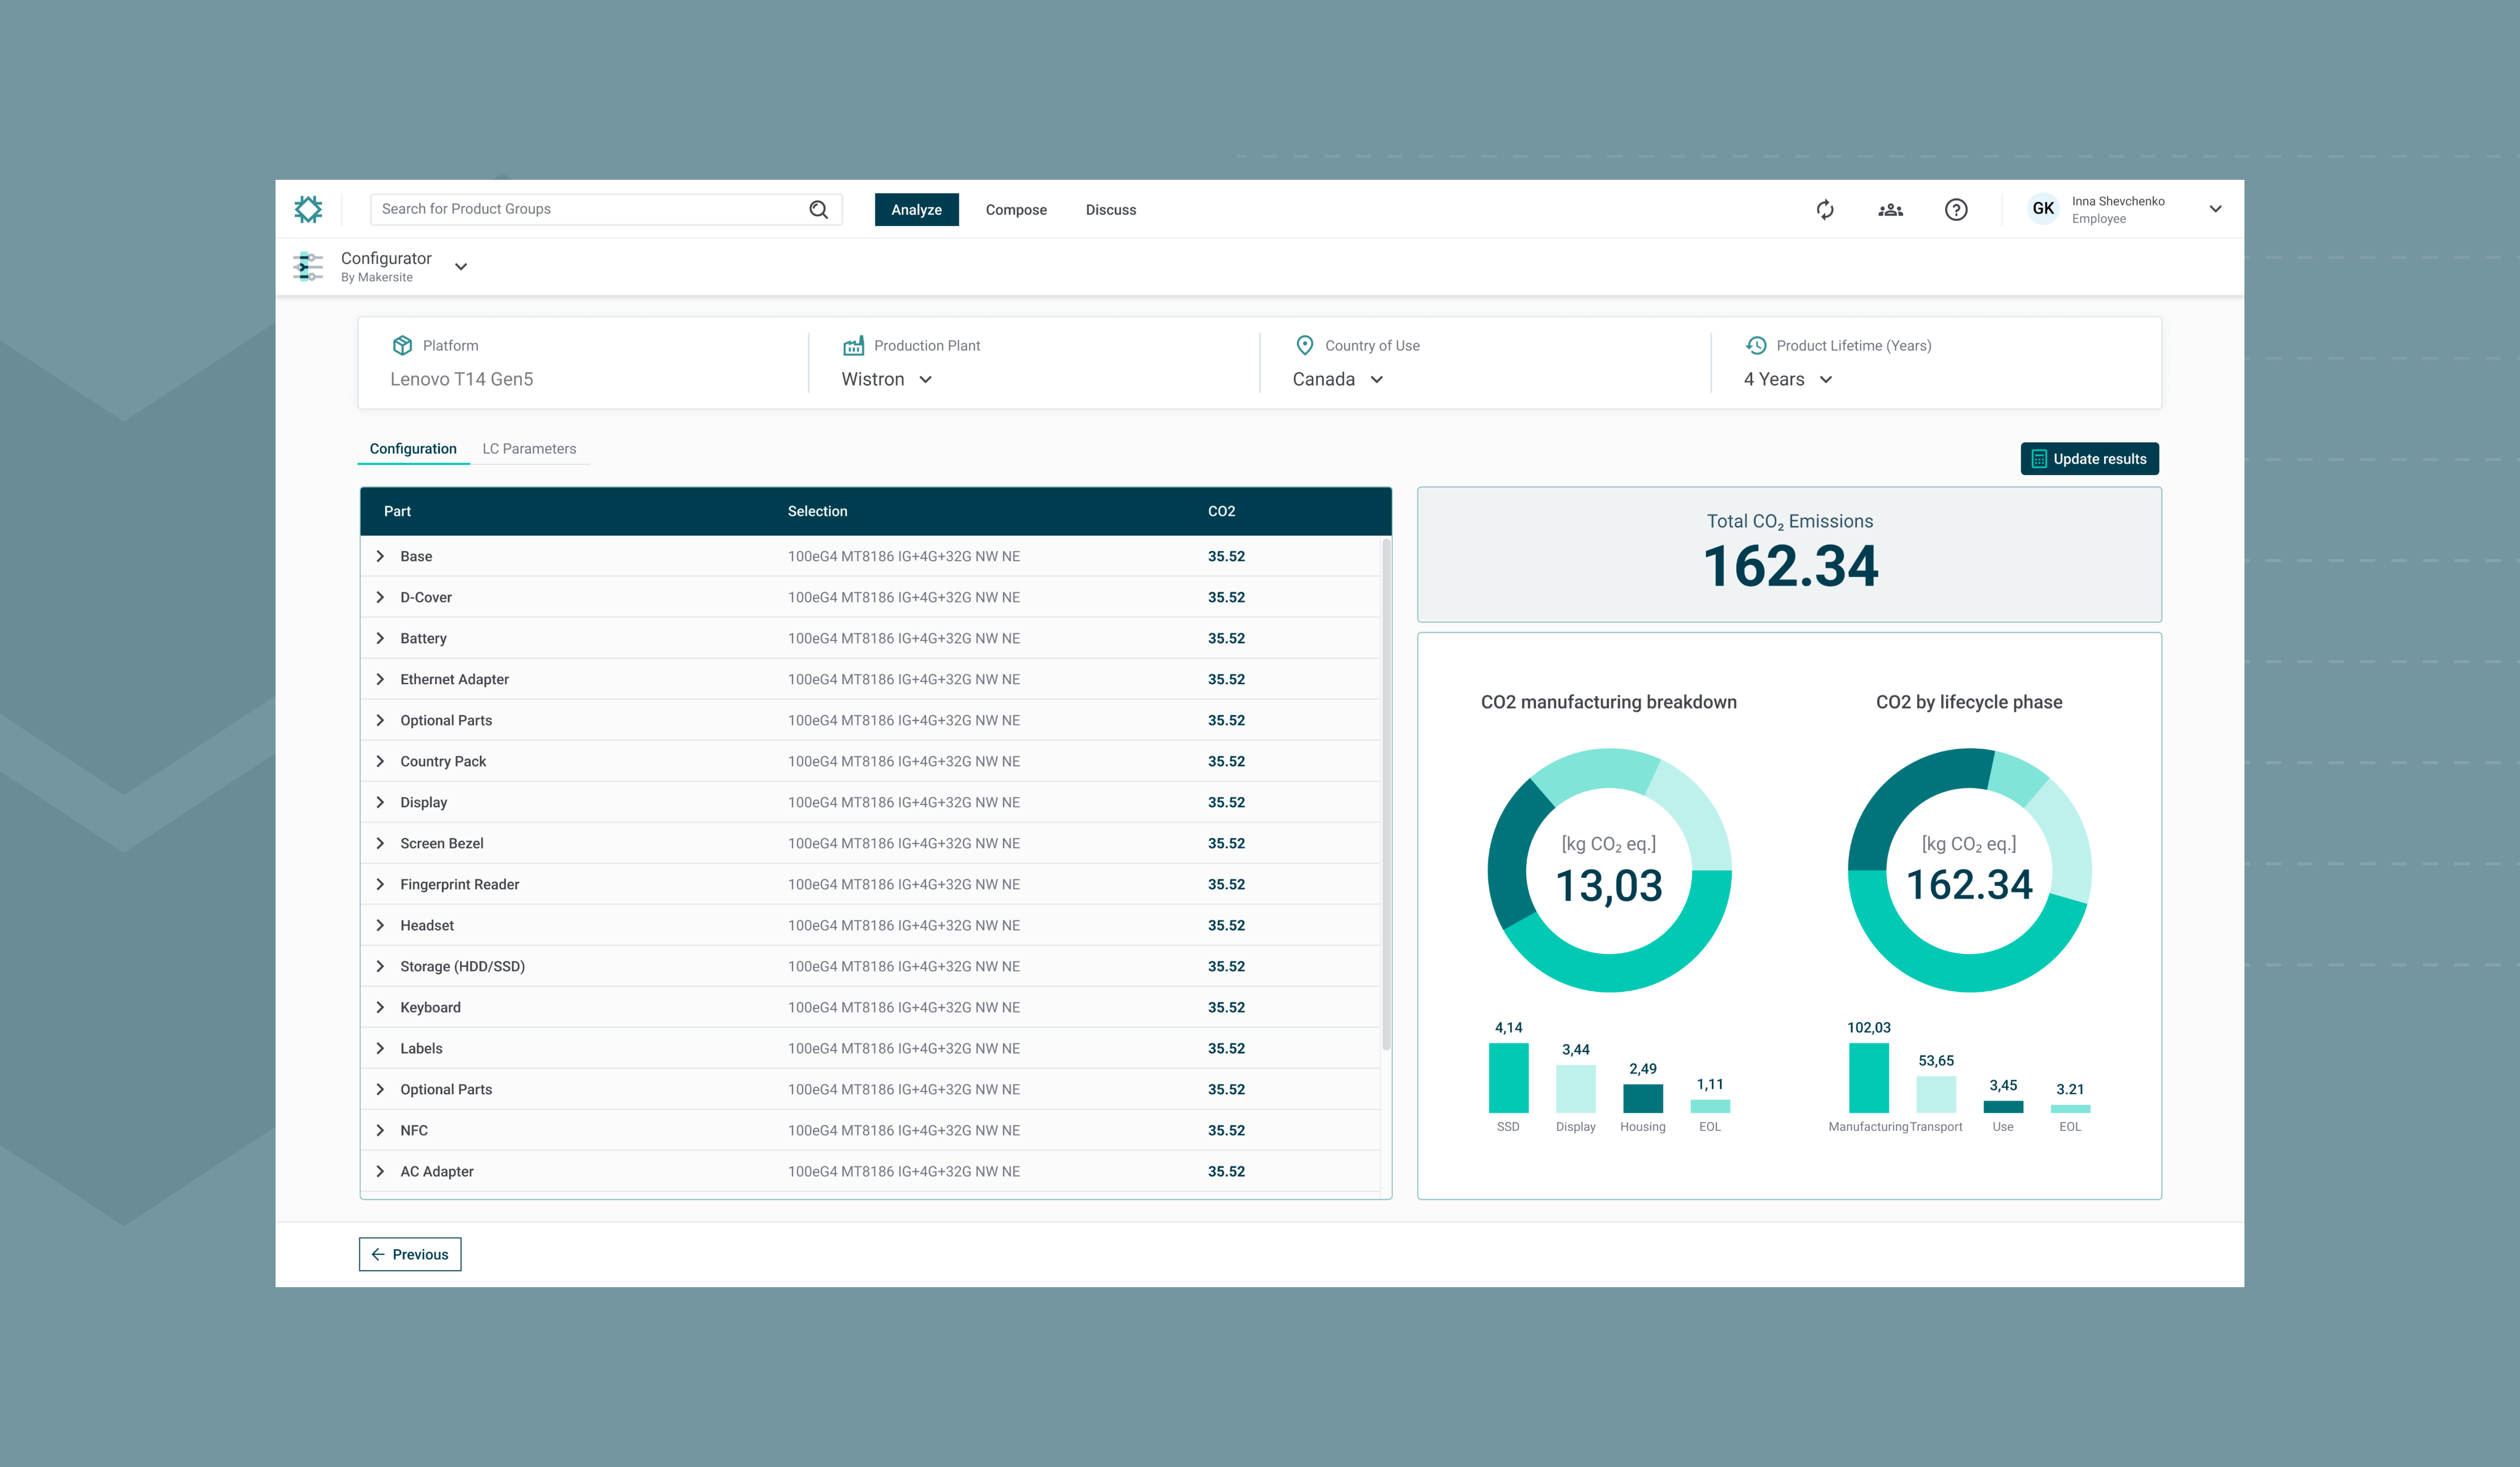
Task: Expand the Storage (HDD/SSD) row
Action: coord(380,966)
